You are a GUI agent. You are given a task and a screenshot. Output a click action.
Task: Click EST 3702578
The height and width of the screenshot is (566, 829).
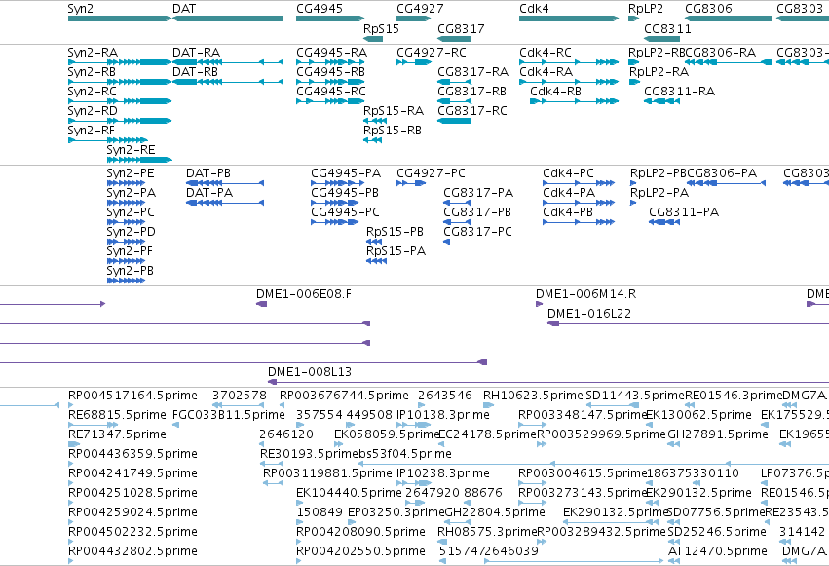(x=238, y=405)
